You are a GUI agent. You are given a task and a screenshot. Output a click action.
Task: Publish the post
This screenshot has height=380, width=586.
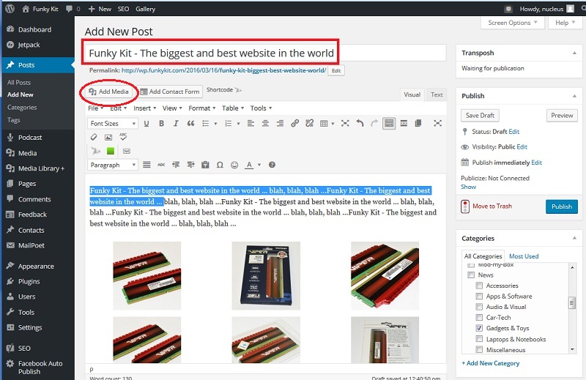pyautogui.click(x=561, y=206)
